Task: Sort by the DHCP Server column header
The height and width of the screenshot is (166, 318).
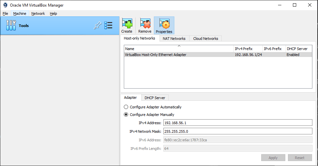Action: [x=299, y=49]
